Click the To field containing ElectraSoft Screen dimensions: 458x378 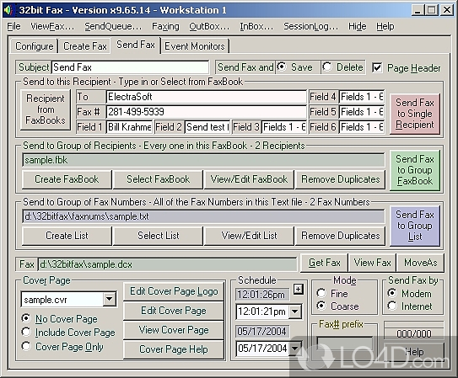(x=206, y=97)
